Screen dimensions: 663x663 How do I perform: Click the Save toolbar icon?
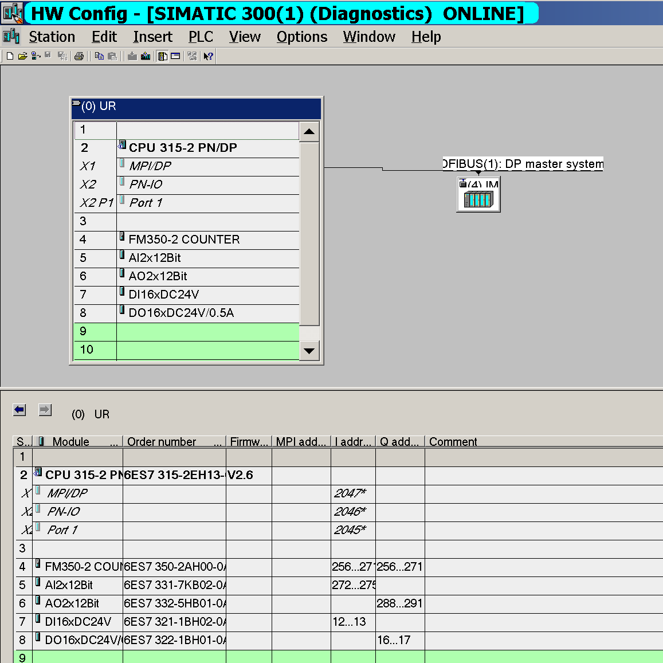point(48,56)
